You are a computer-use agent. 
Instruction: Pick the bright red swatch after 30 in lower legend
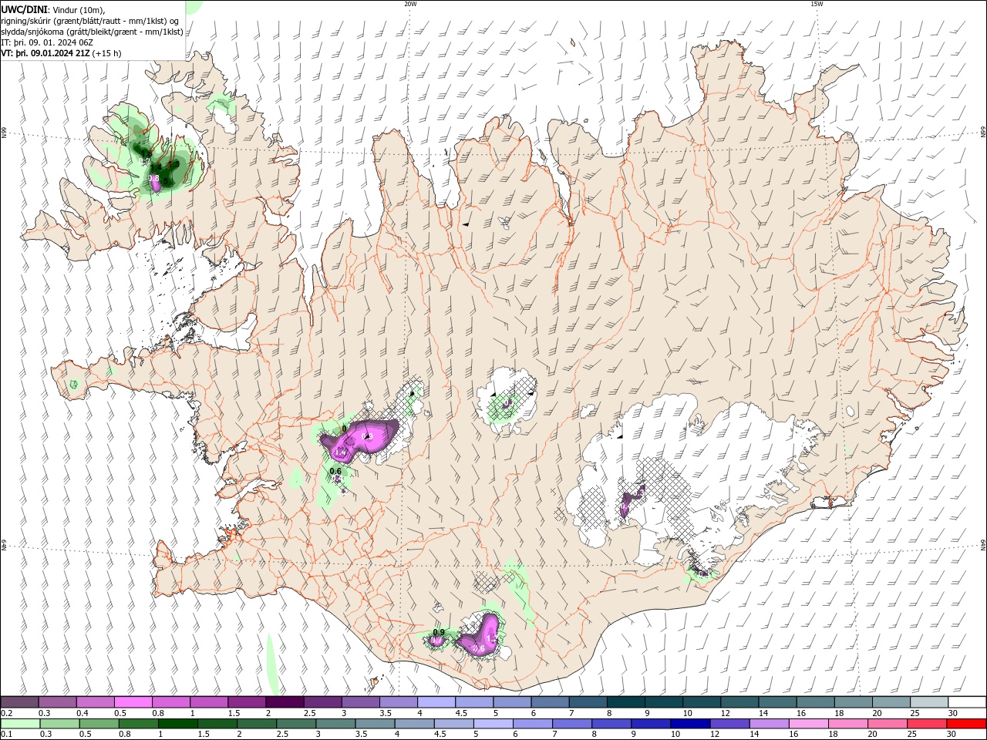[x=966, y=724]
